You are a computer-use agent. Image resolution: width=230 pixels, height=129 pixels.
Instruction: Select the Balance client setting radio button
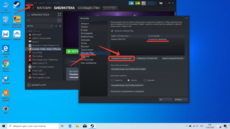click(128, 80)
